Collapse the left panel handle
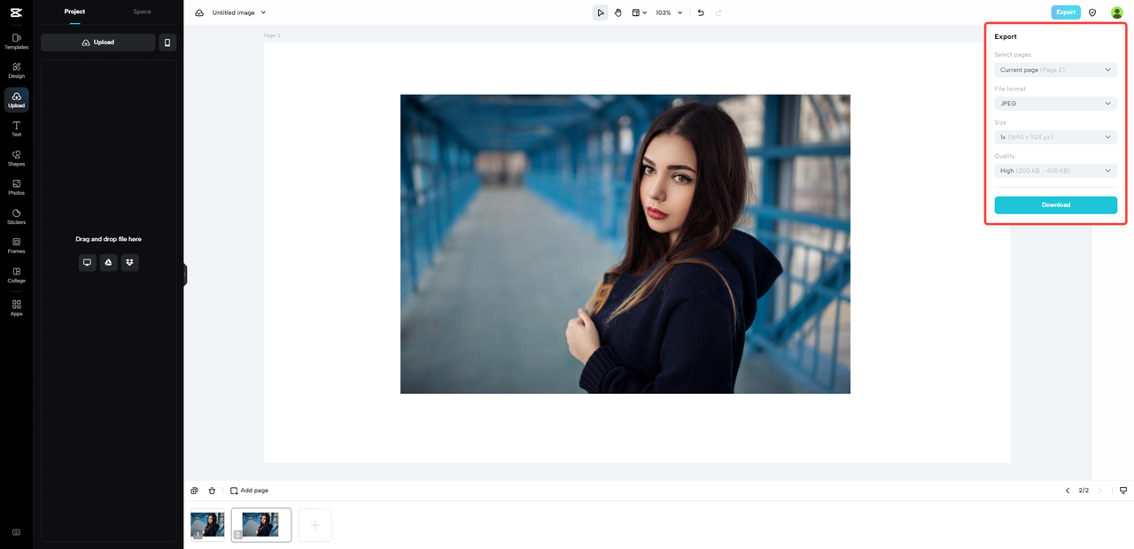1134x549 pixels. point(185,274)
